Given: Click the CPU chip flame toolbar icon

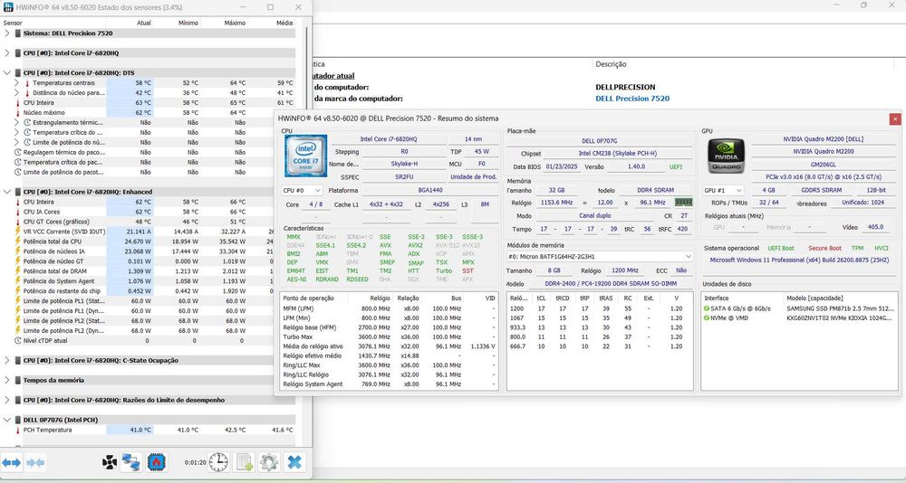Looking at the screenshot, I should click(157, 462).
